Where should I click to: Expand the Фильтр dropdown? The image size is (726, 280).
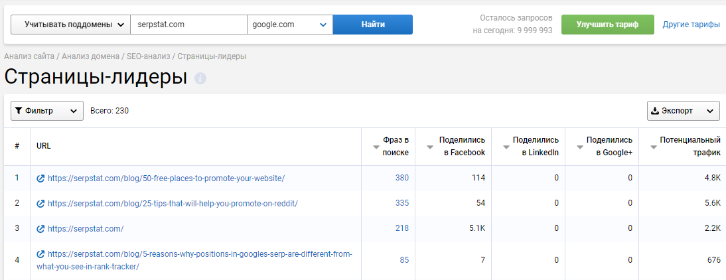click(46, 111)
